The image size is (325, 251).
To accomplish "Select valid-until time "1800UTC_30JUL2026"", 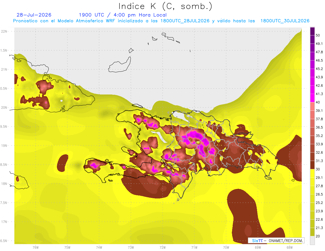I will coord(285,21).
